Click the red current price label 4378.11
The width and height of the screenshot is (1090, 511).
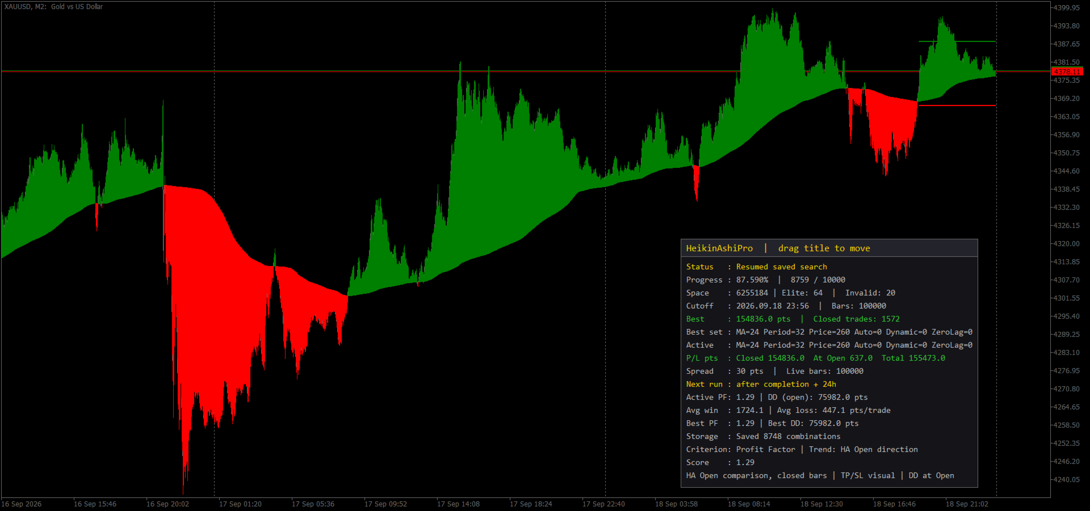pyautogui.click(x=1067, y=72)
